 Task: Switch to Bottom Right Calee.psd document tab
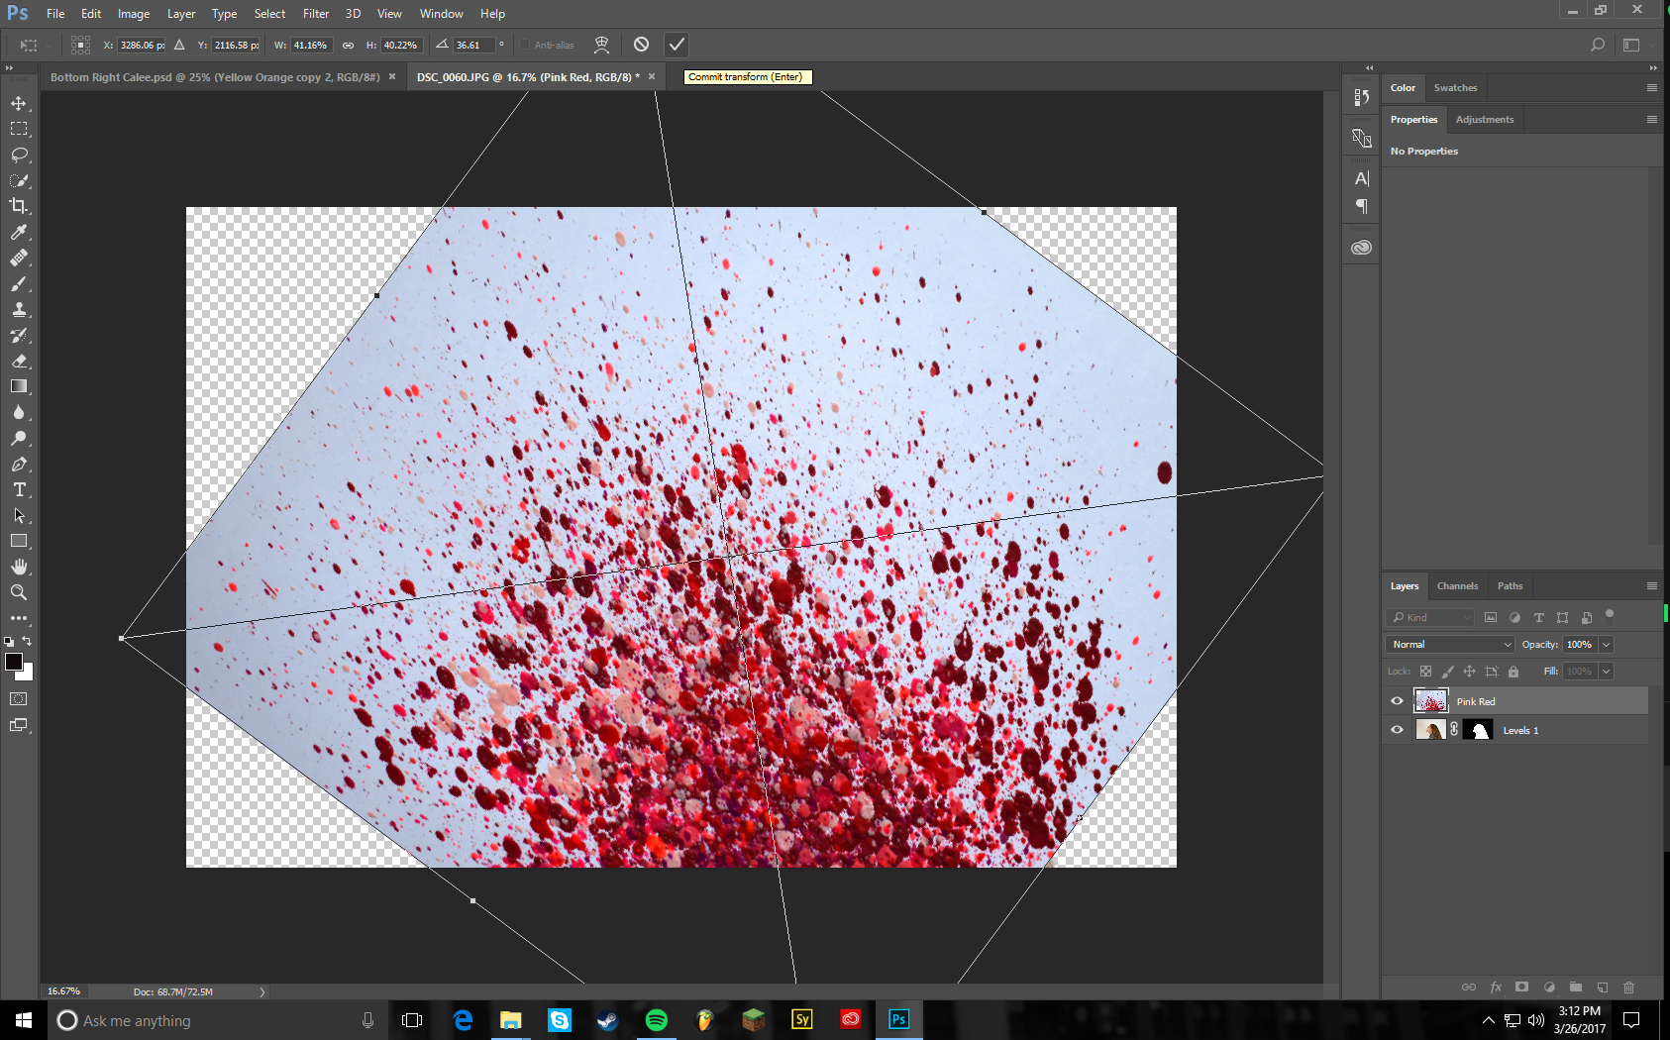coord(215,77)
